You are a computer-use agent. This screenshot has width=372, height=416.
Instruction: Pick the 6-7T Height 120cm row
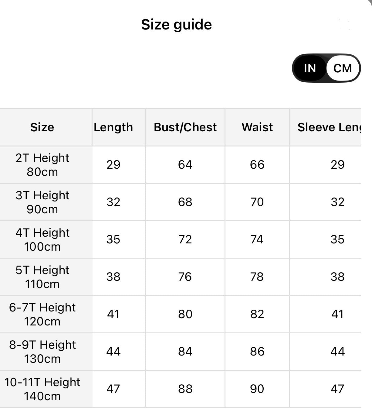pyautogui.click(x=181, y=314)
